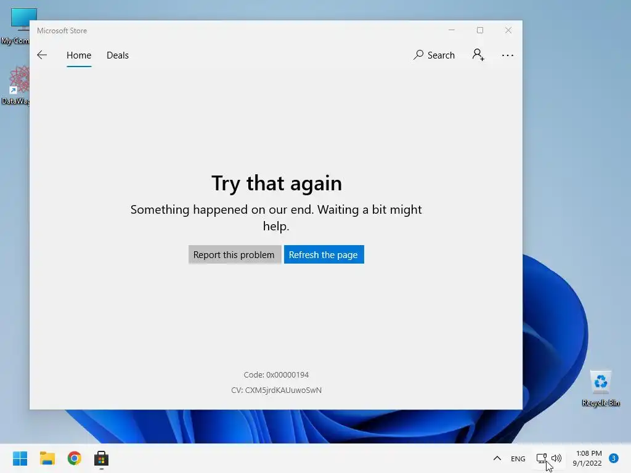Viewport: 631px width, 473px height.
Task: Select the CV: CXM5jrdKAUuwoSwN text
Action: tap(277, 390)
